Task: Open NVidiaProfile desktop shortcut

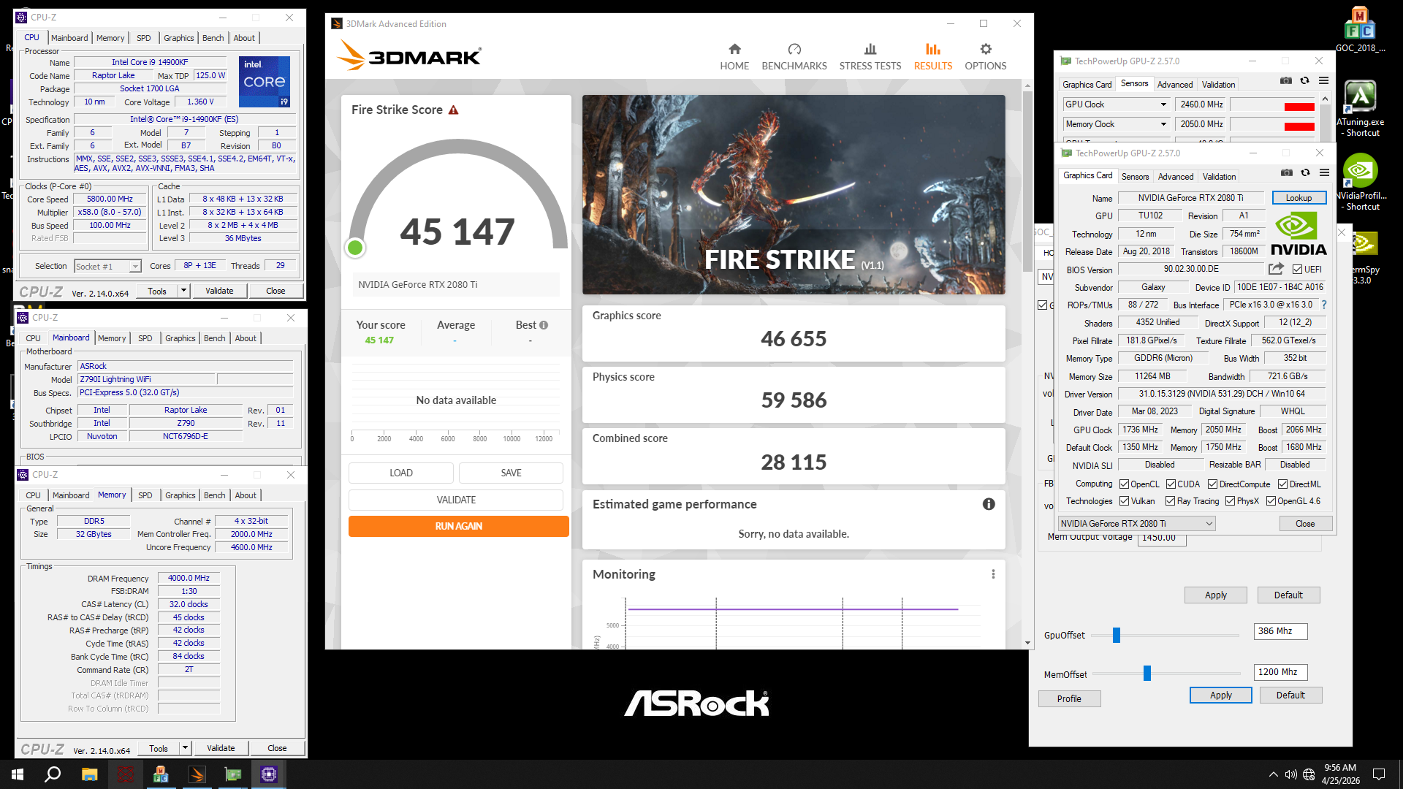Action: point(1361,183)
